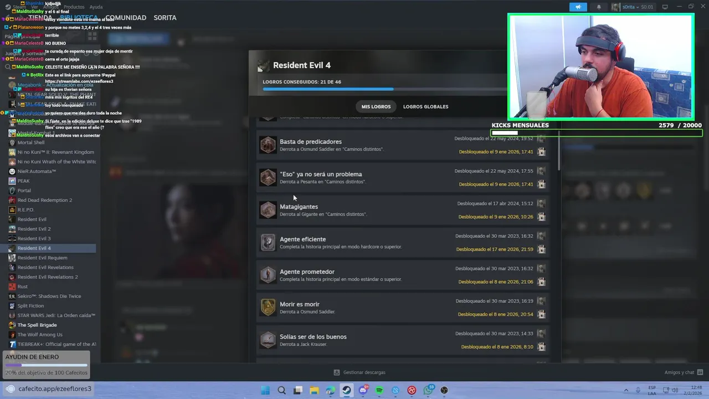The height and width of the screenshot is (399, 709).
Task: Click "Derrota a Pesanta" description text
Action: [322, 182]
